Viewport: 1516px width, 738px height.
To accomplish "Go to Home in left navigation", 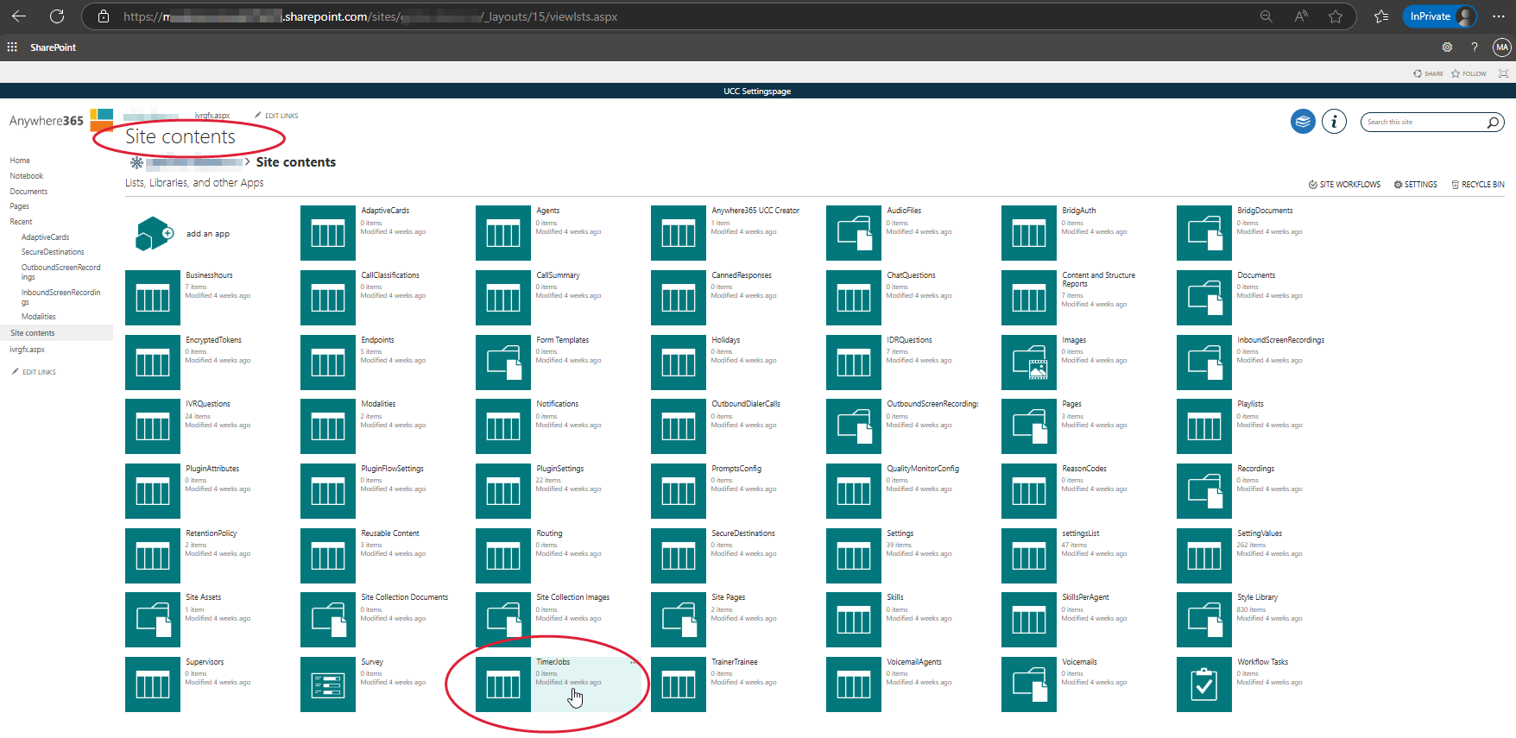I will [x=20, y=161].
